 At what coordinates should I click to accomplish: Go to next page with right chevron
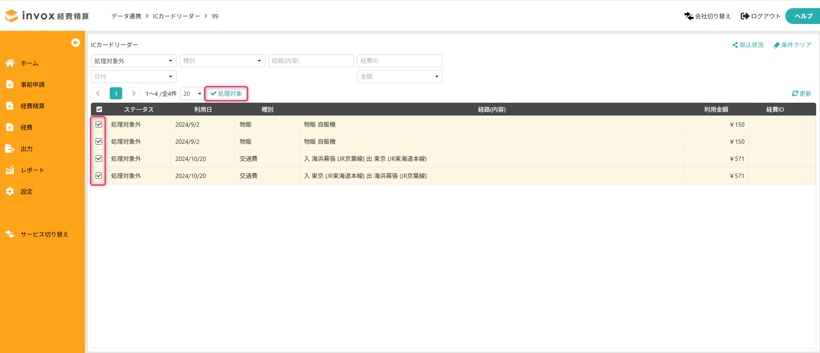pyautogui.click(x=134, y=93)
